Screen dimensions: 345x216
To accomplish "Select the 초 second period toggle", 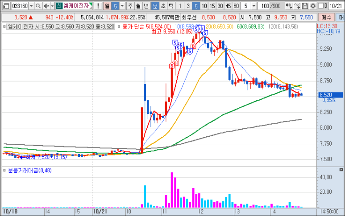I will 163,6.
